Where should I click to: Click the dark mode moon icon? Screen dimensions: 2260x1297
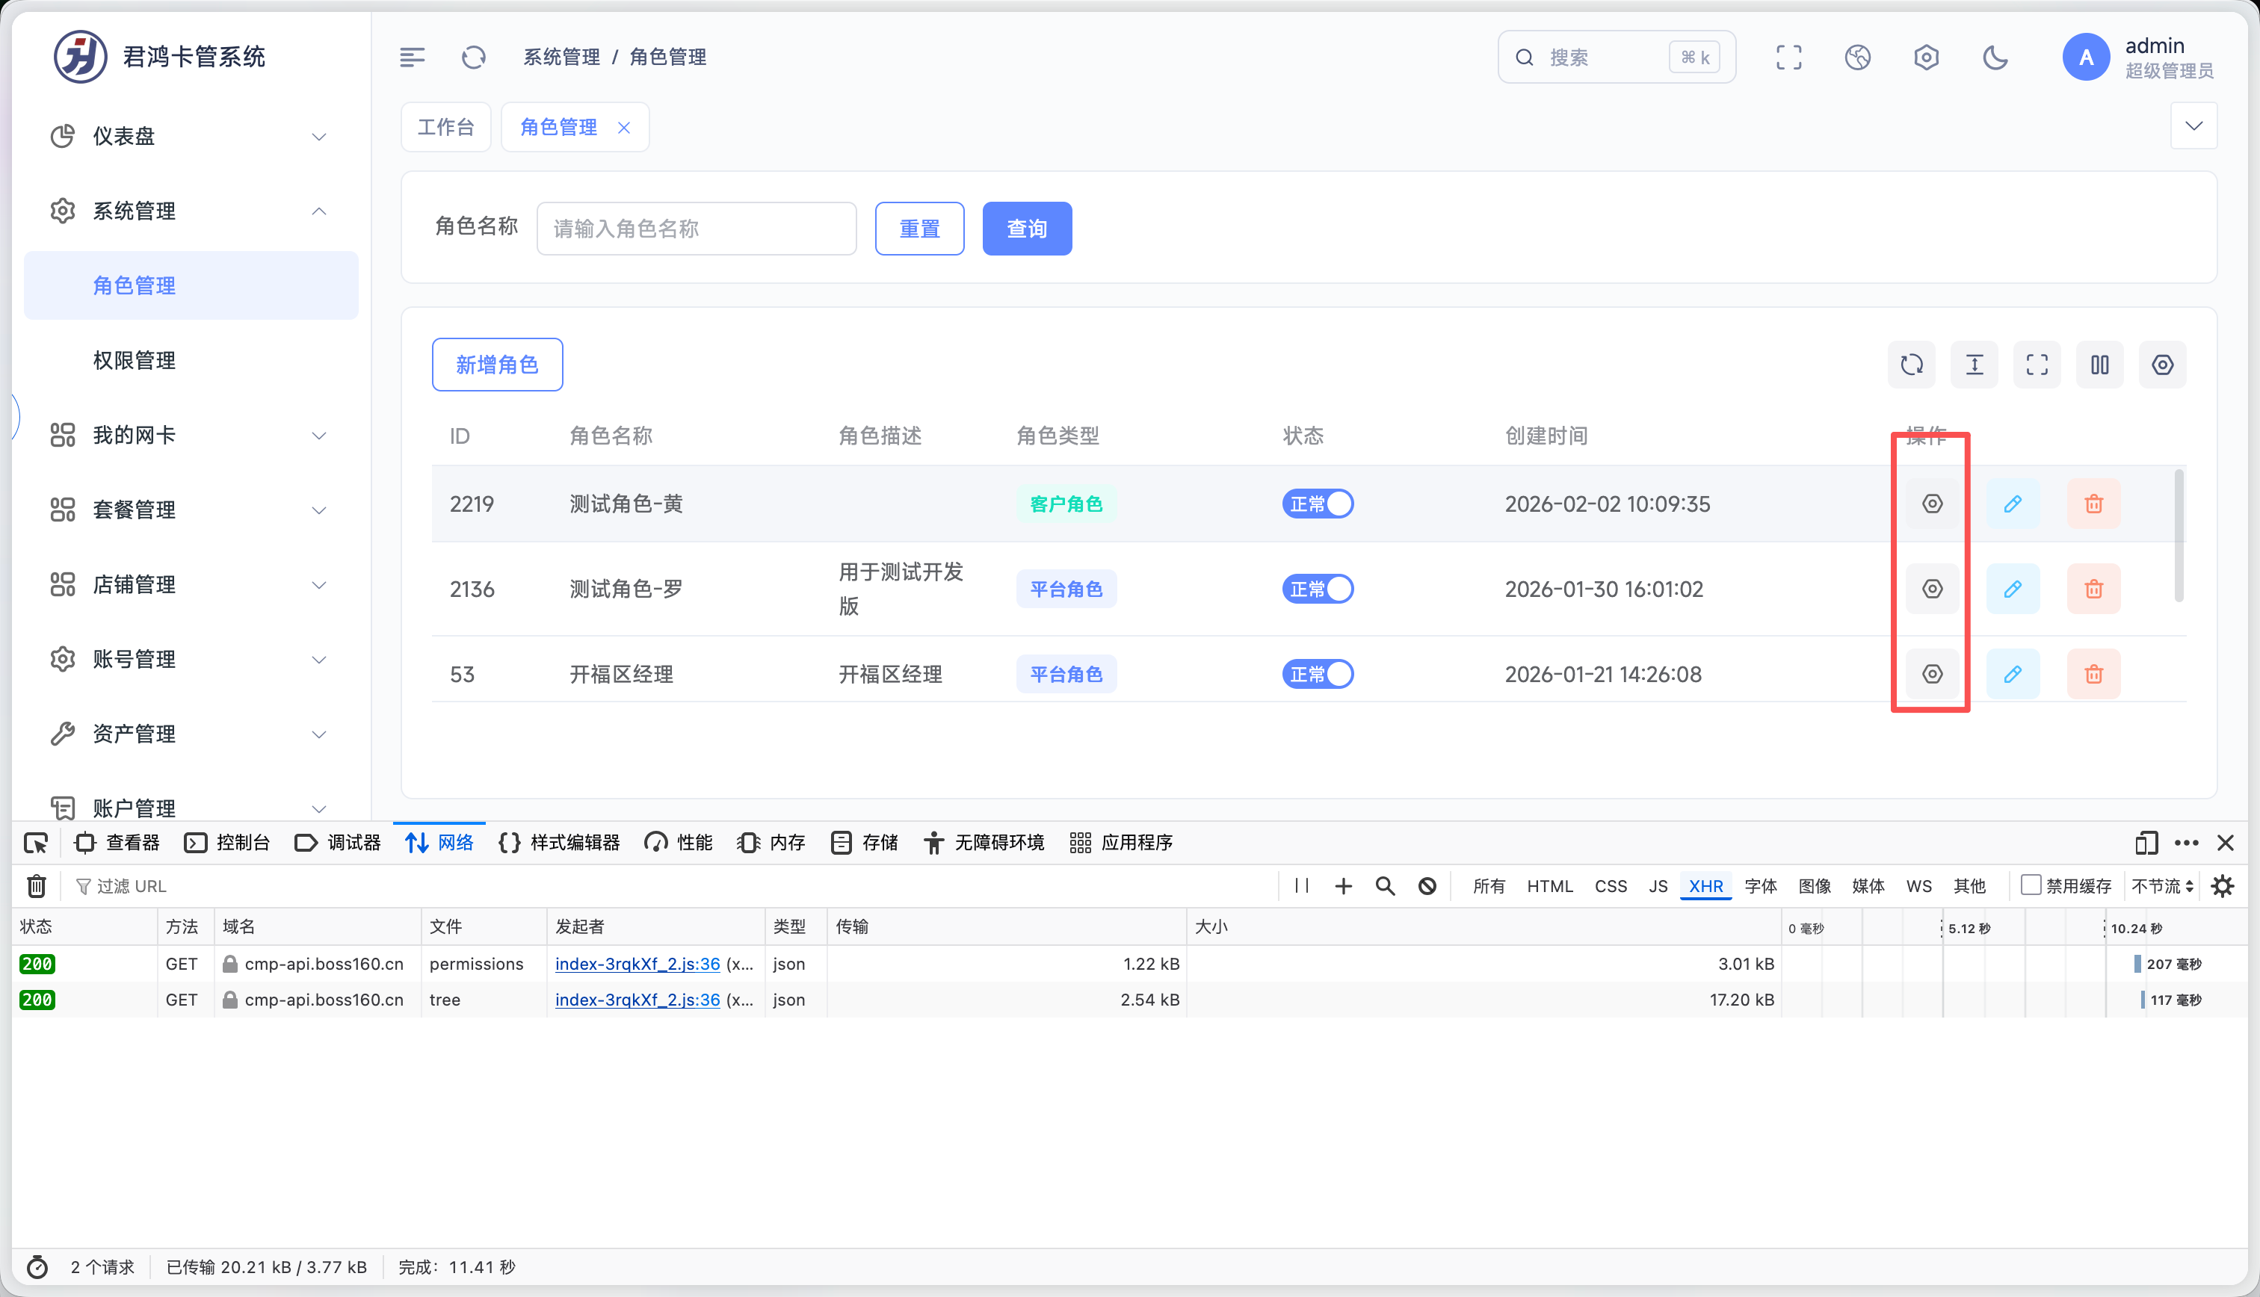tap(1995, 58)
